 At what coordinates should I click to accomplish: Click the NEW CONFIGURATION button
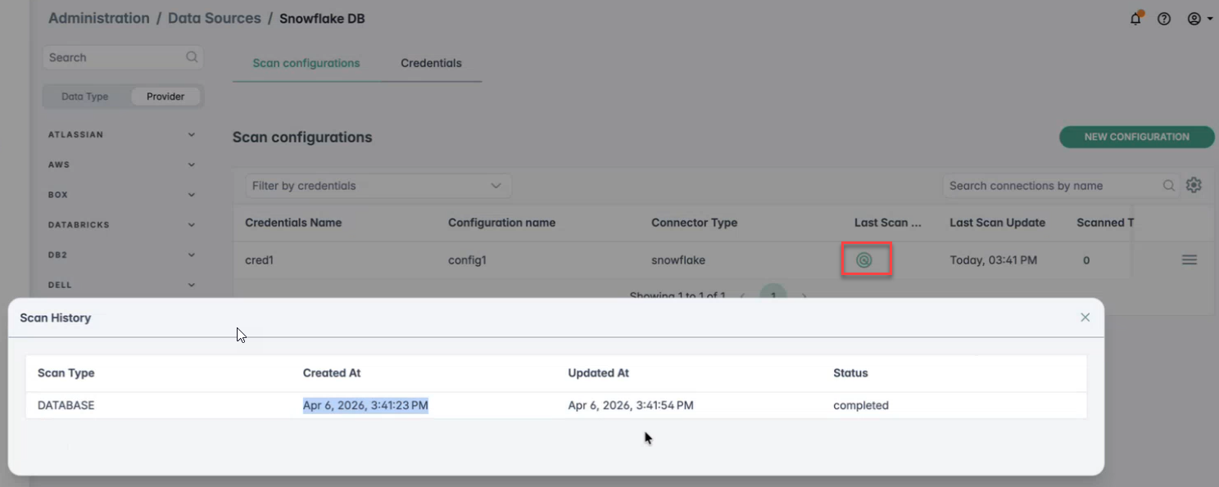click(x=1136, y=137)
